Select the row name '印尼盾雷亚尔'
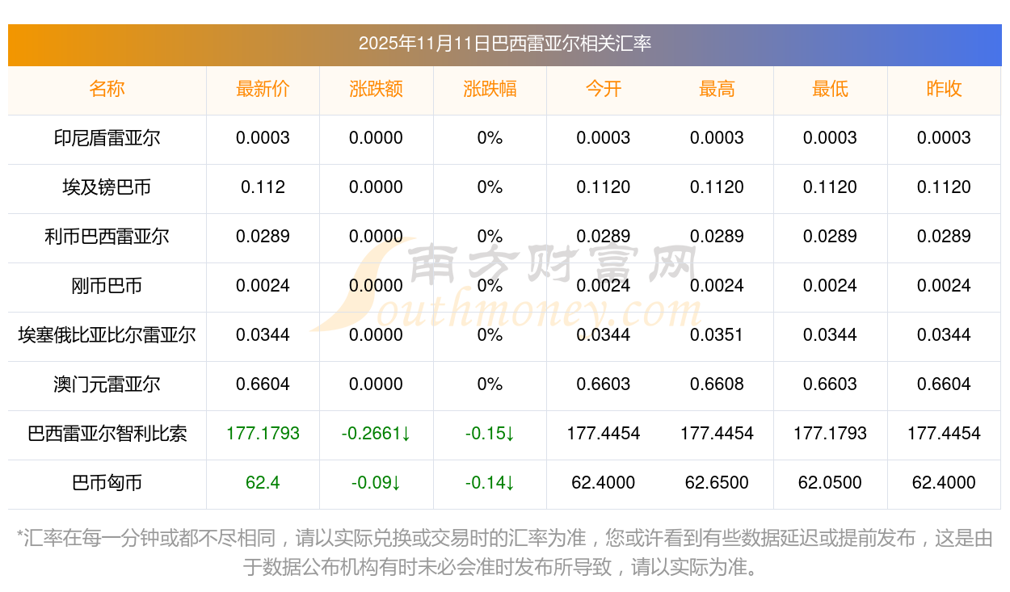 (107, 138)
